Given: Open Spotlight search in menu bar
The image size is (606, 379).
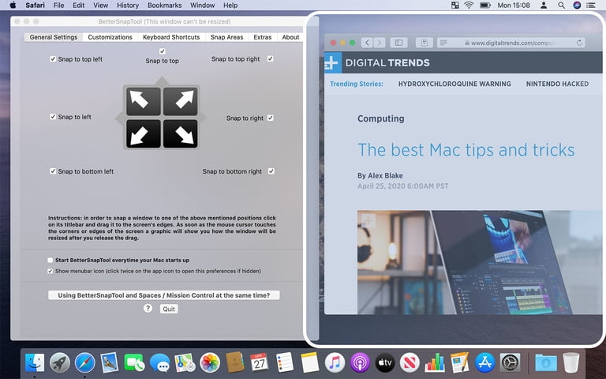Looking at the screenshot, I should click(x=561, y=6).
